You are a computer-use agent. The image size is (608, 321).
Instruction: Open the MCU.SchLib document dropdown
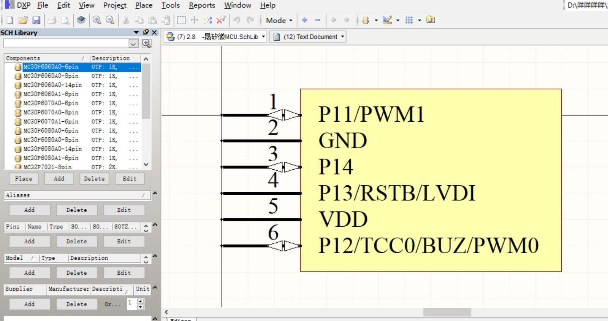click(263, 37)
